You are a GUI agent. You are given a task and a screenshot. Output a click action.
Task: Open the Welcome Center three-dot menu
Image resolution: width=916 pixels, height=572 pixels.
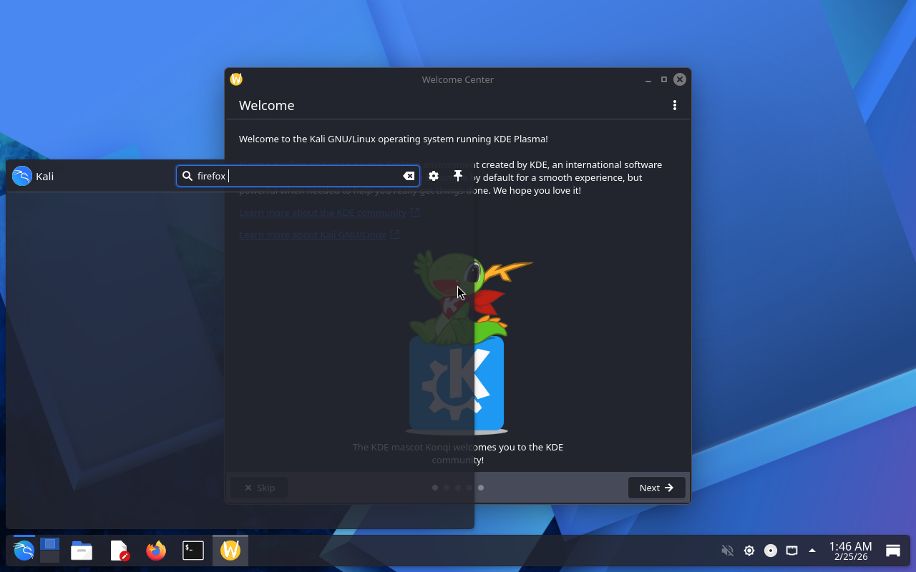pyautogui.click(x=674, y=105)
